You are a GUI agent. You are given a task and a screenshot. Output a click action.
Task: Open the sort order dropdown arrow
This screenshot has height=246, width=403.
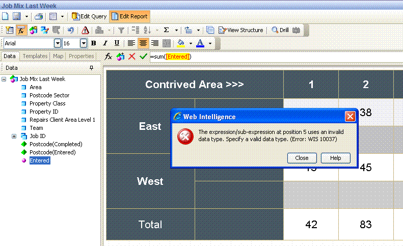157,31
